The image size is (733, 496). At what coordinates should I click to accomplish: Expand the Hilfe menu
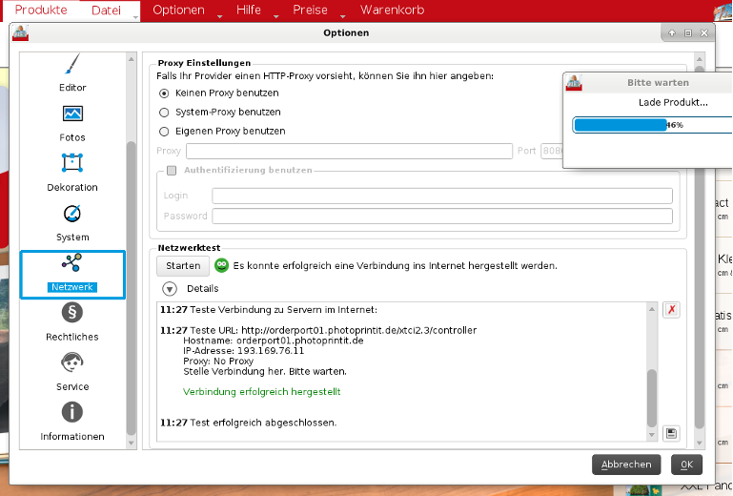point(249,10)
